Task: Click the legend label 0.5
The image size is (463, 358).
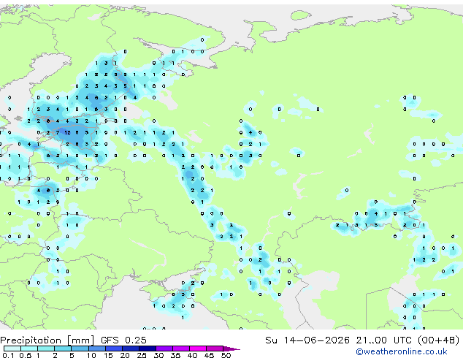Action: click(25, 355)
